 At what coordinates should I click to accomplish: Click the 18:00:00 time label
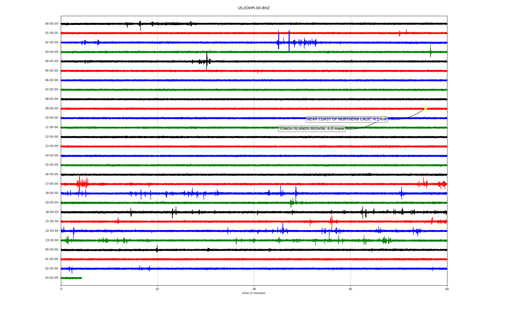52,193
